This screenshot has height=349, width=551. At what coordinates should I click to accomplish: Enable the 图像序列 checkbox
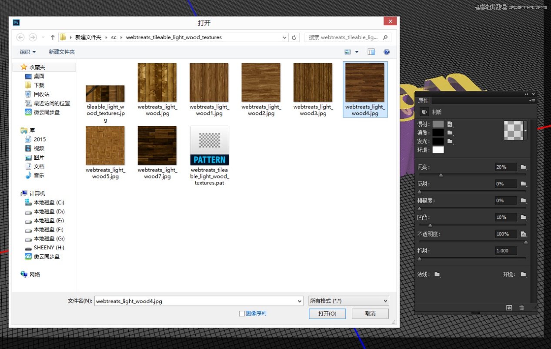(242, 313)
